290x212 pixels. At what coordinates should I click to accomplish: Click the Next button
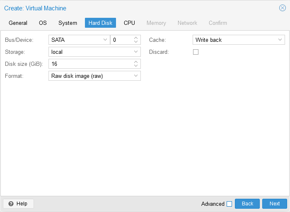[x=274, y=204]
